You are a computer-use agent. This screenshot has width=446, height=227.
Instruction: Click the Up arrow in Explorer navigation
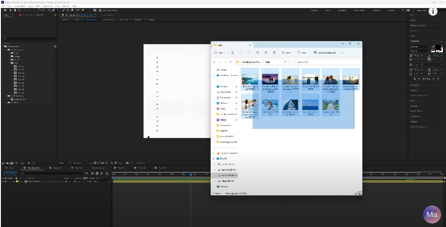click(x=231, y=62)
